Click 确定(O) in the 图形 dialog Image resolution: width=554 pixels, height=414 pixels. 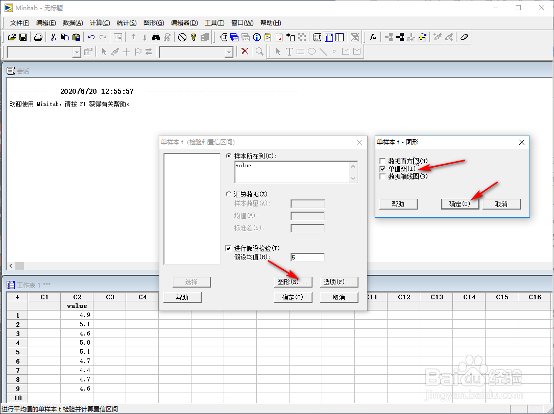click(x=460, y=204)
